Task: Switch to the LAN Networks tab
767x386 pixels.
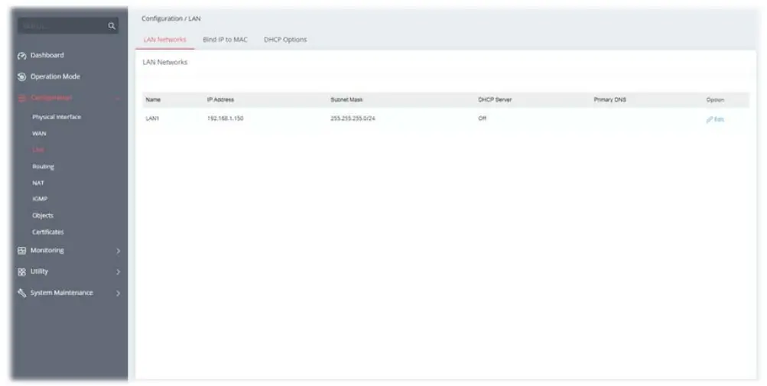Action: pyautogui.click(x=165, y=40)
